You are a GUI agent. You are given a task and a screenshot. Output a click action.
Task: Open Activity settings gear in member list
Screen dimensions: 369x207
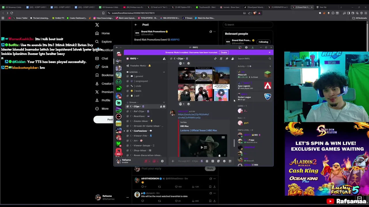tap(250, 66)
